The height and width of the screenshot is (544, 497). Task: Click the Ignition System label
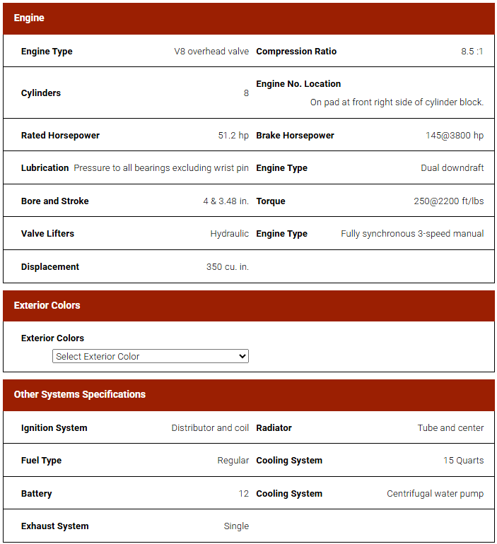(54, 428)
